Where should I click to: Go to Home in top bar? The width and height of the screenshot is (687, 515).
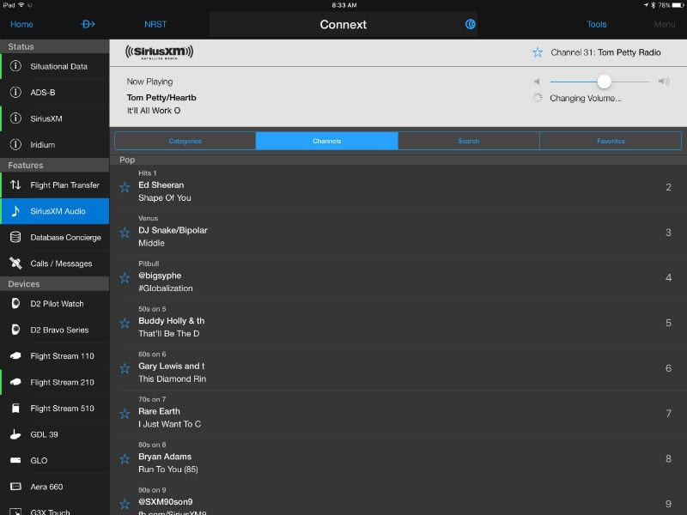tap(21, 25)
